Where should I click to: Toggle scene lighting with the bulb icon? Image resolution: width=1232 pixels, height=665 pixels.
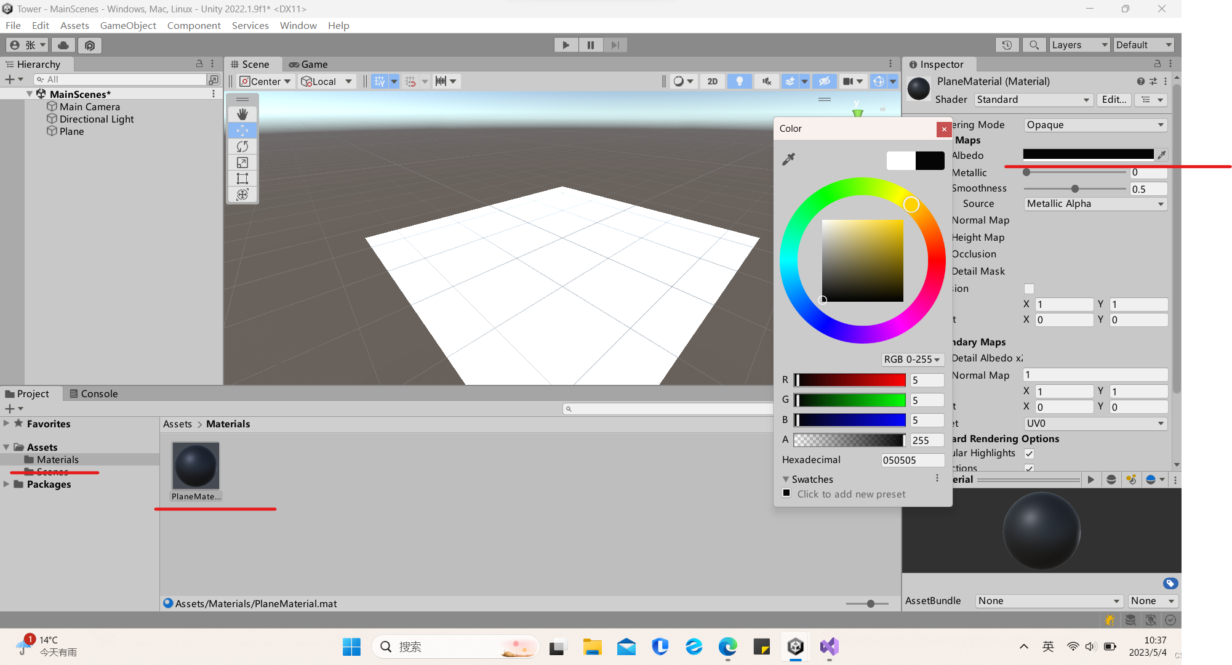pyautogui.click(x=739, y=81)
